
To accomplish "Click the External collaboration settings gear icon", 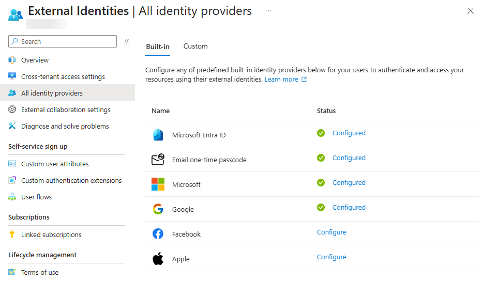I will click(12, 109).
